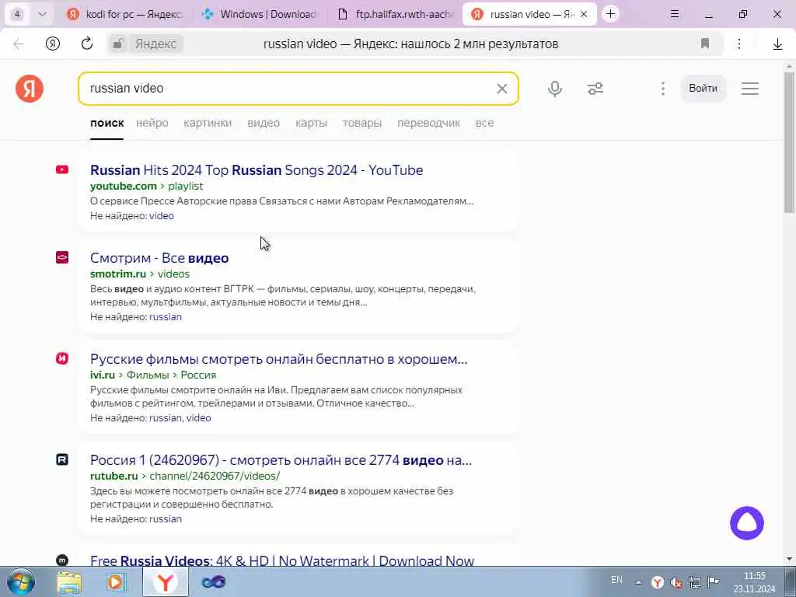Close the russian video tab
The height and width of the screenshot is (597, 796).
click(x=584, y=15)
